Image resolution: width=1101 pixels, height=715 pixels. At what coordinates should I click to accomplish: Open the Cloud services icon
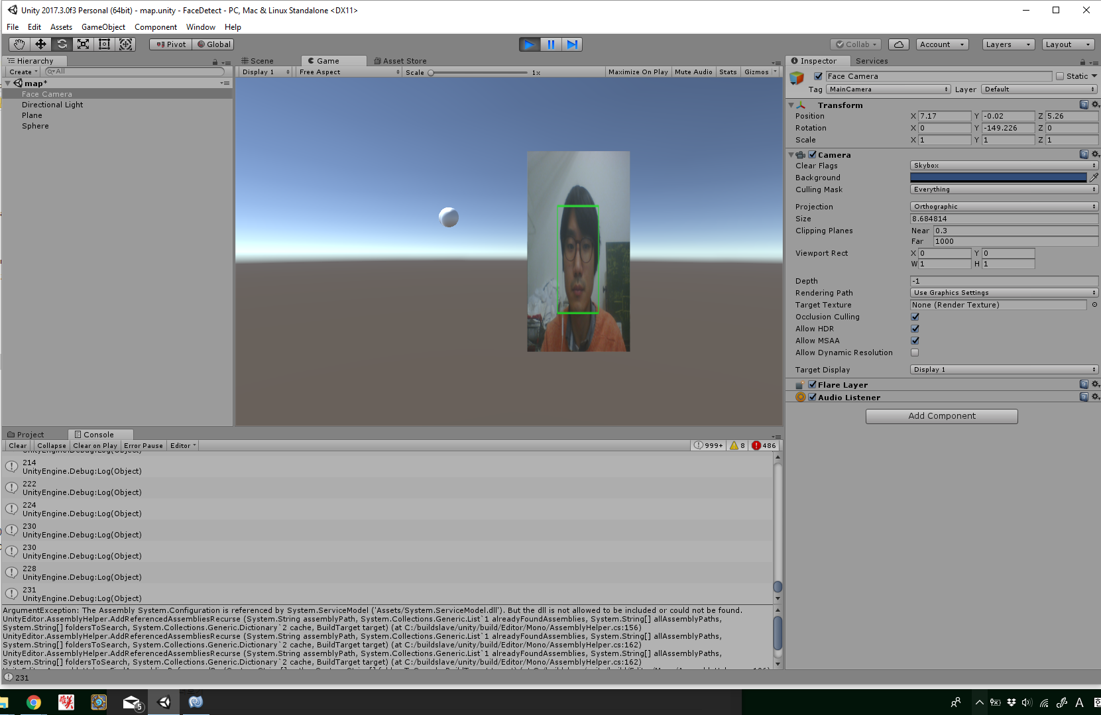tap(898, 44)
